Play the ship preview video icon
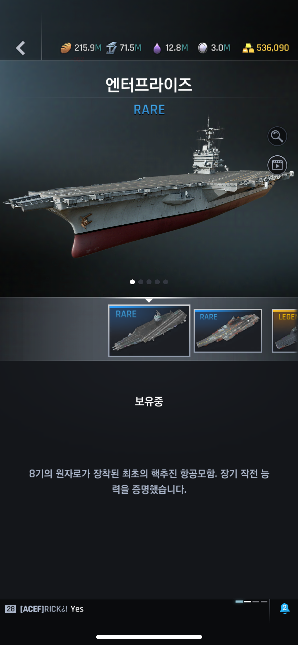Image resolution: width=298 pixels, height=645 pixels. pyautogui.click(x=277, y=165)
